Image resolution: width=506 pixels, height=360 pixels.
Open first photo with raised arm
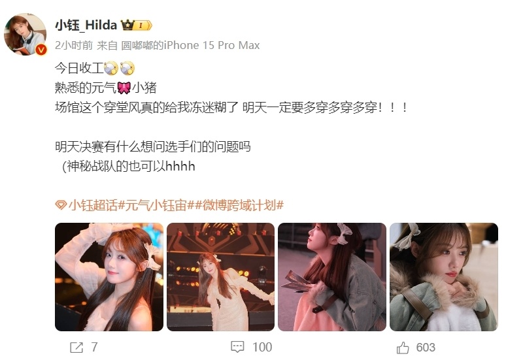tap(109, 277)
